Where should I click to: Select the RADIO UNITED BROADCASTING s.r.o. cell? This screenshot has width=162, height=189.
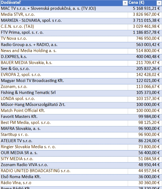(64, 171)
